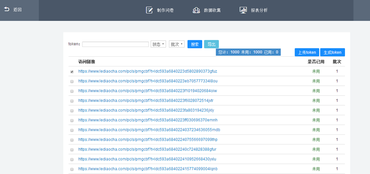Focus the token search input field
This screenshot has height=174, width=370.
pos(115,44)
